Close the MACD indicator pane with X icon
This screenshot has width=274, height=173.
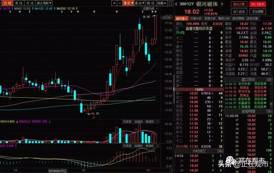(157, 146)
